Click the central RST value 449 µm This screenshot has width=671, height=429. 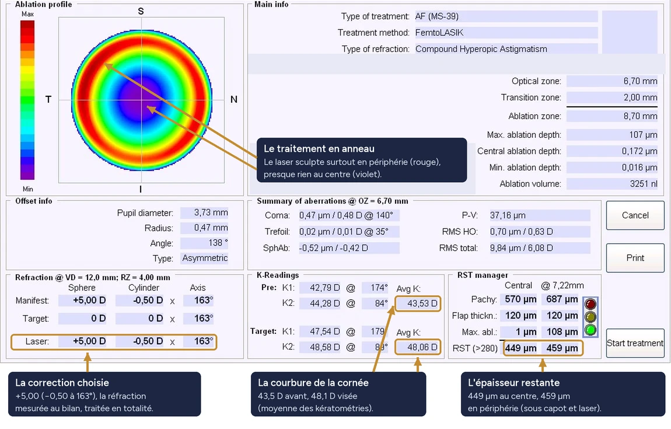521,348
